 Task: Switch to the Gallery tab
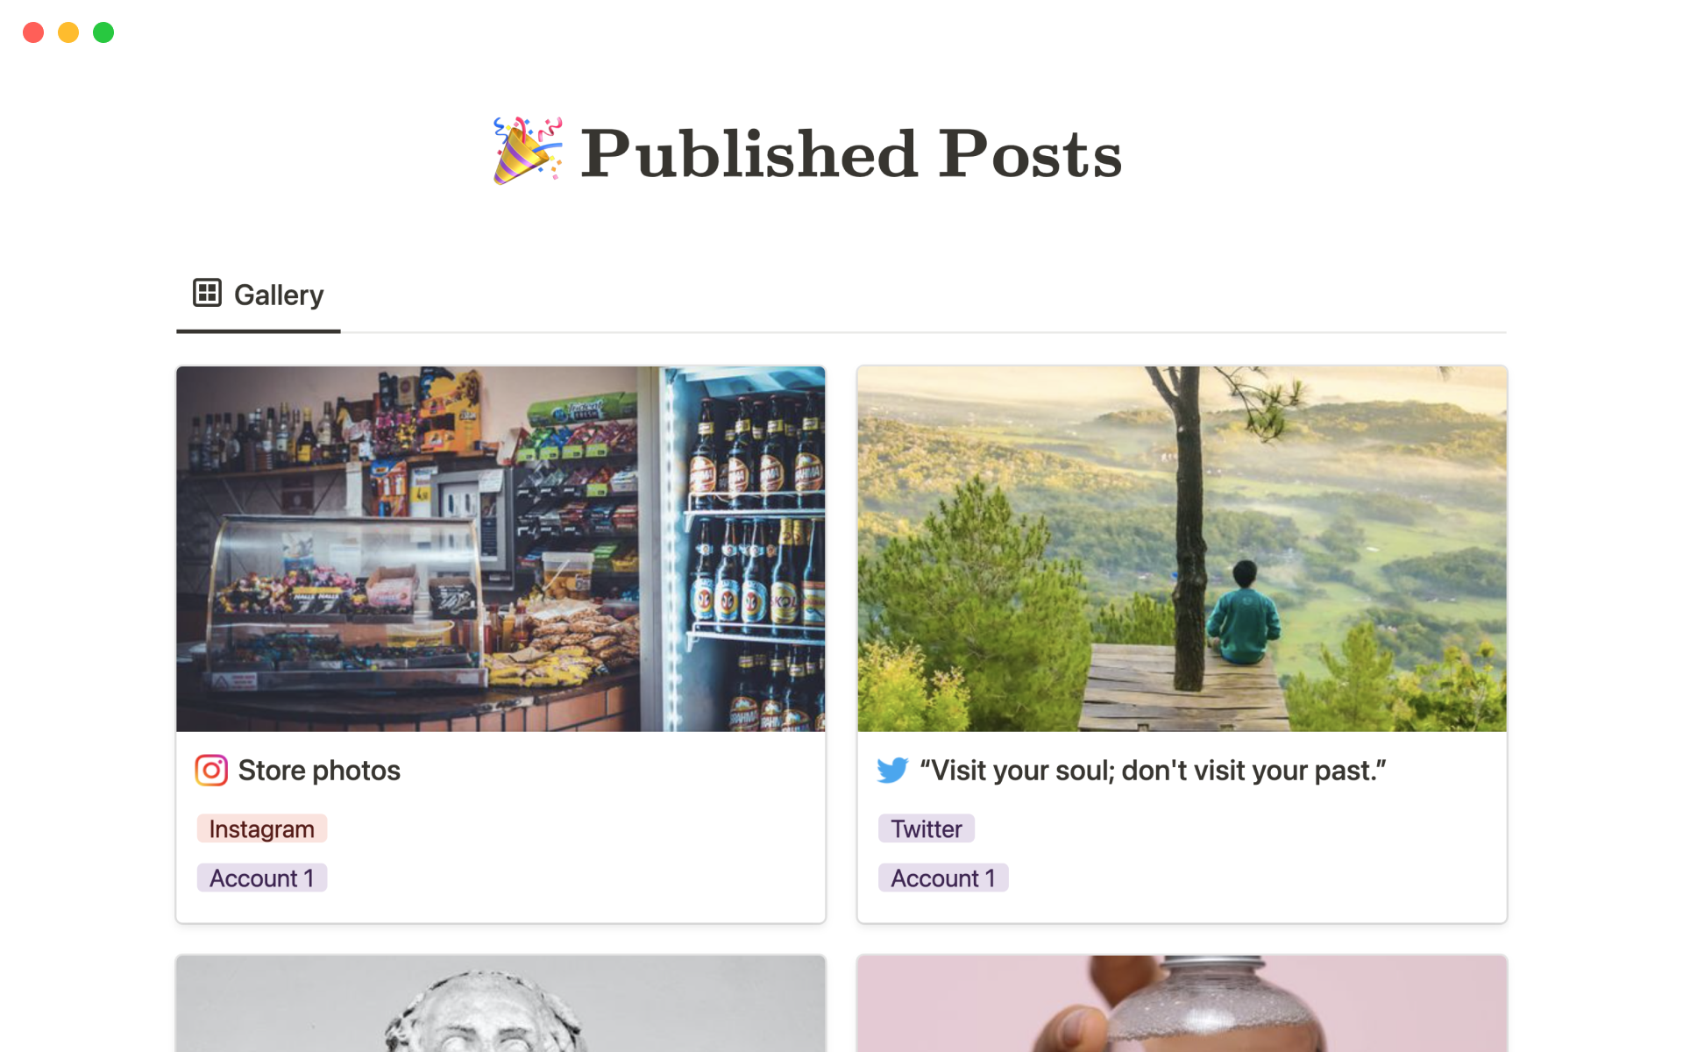[259, 295]
